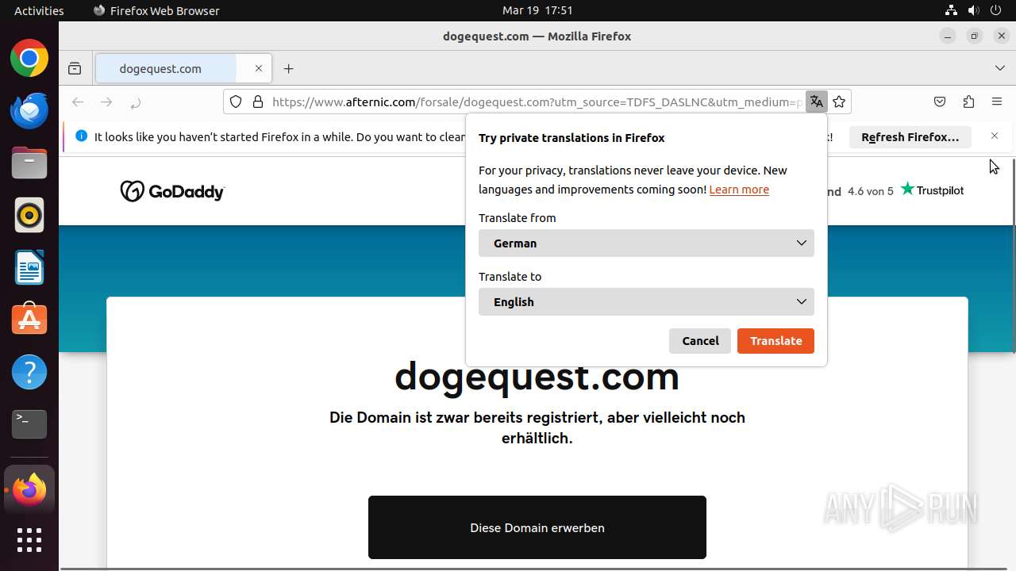Cancel the translation panel
This screenshot has height=571, width=1016.
pos(700,341)
